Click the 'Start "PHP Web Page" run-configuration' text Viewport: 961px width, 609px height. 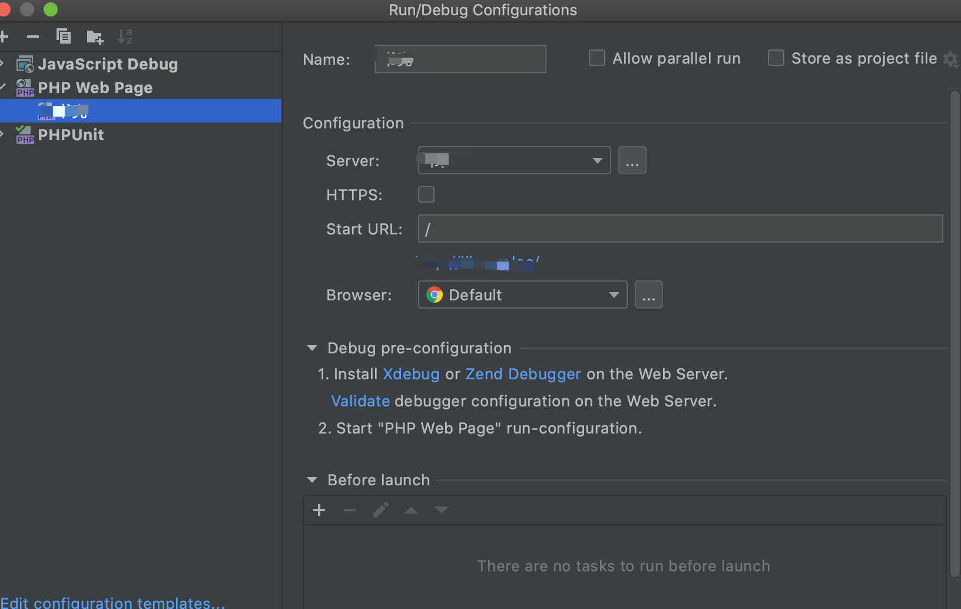pos(489,428)
